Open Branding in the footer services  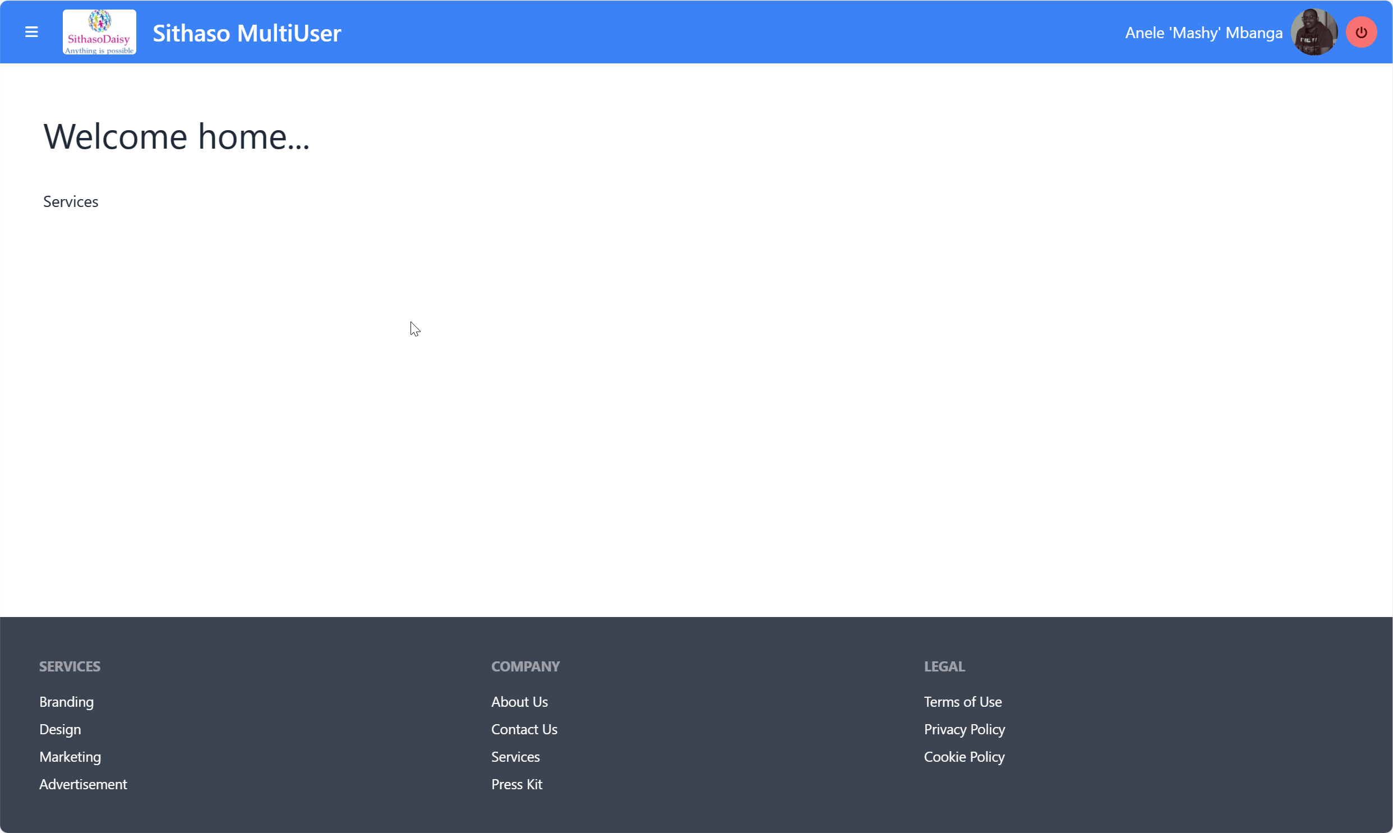[x=66, y=702]
